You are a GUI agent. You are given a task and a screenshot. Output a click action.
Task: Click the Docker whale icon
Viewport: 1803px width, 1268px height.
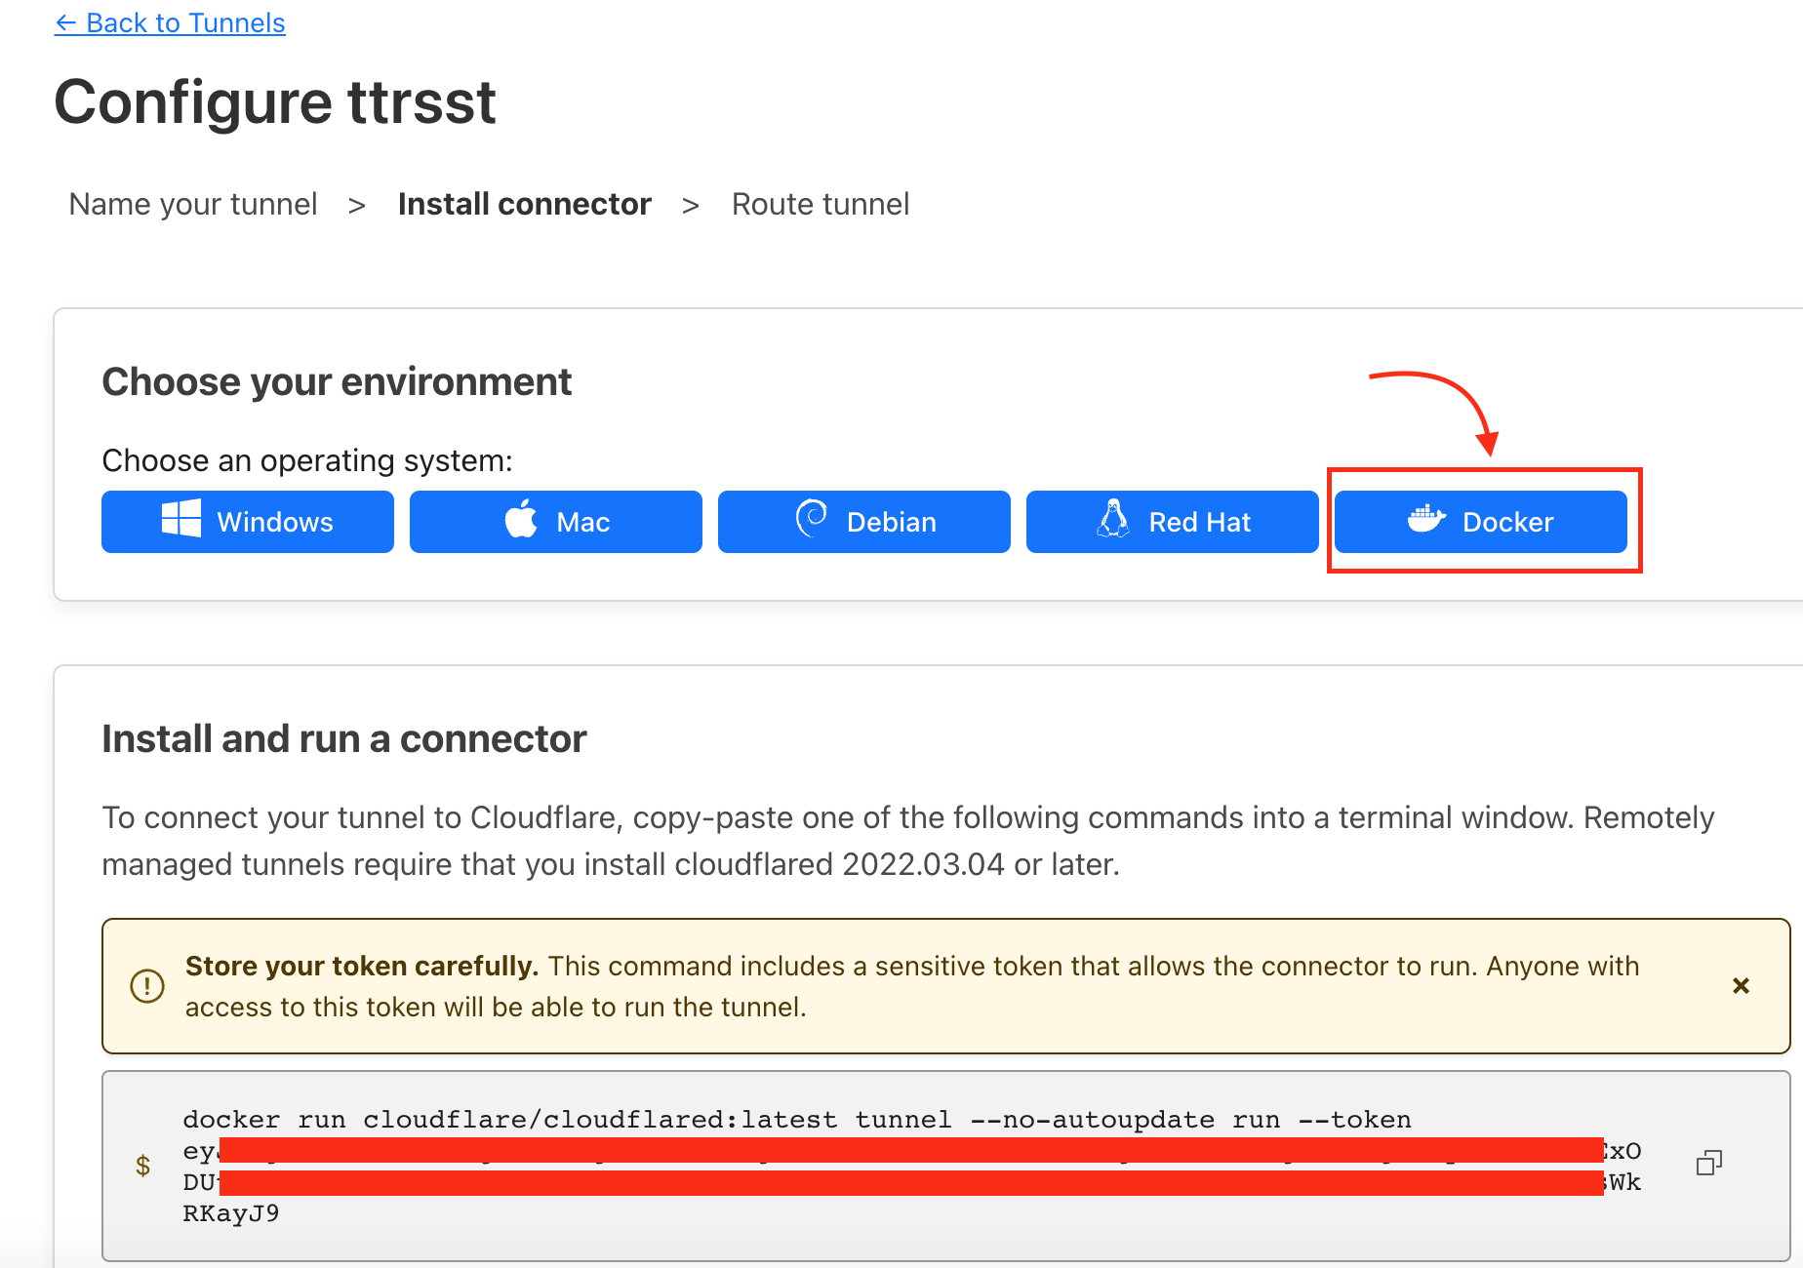[1425, 519]
